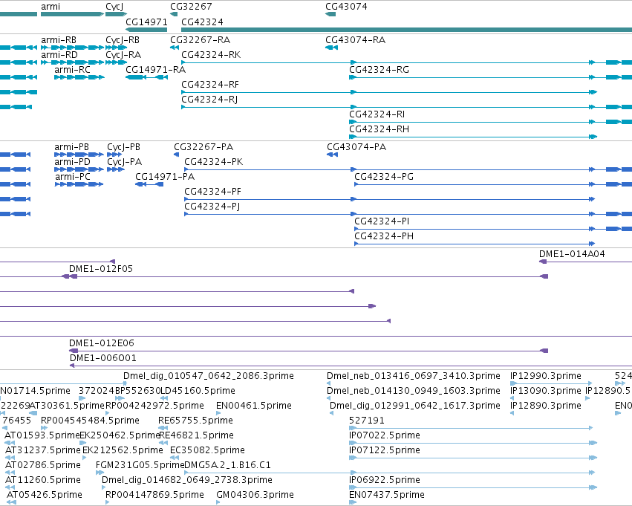Select transcript armi-RD
This screenshot has width=632, height=506.
pyautogui.click(x=59, y=55)
